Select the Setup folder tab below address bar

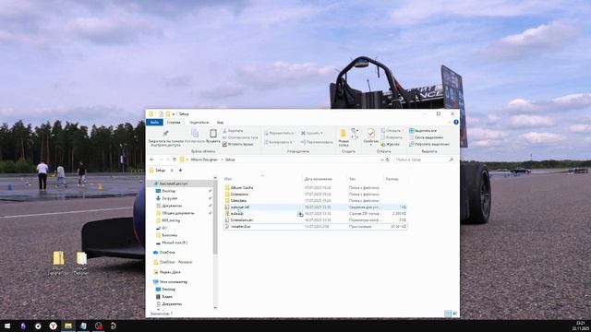point(160,171)
